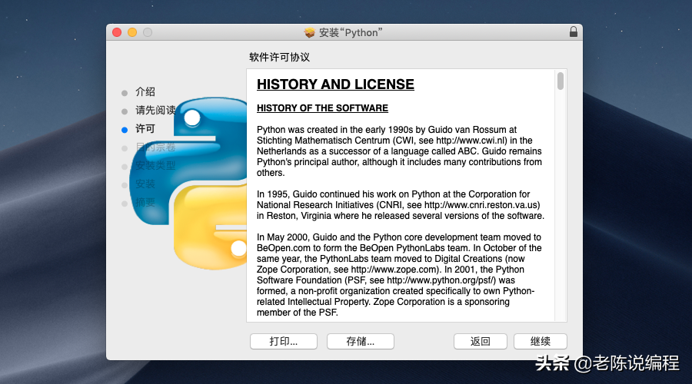Select the 安装类型 step in sidebar

[155, 166]
